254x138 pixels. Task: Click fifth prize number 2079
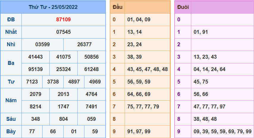click(35, 94)
